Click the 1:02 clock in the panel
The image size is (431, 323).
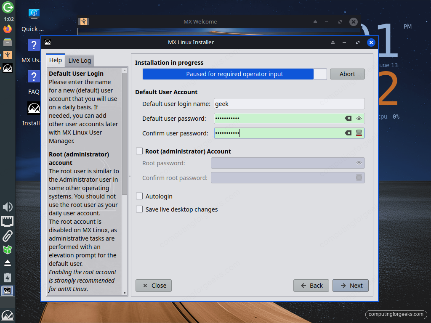[x=8, y=19]
